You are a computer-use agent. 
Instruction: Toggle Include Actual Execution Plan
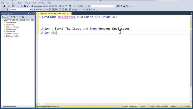(x=60, y=9)
